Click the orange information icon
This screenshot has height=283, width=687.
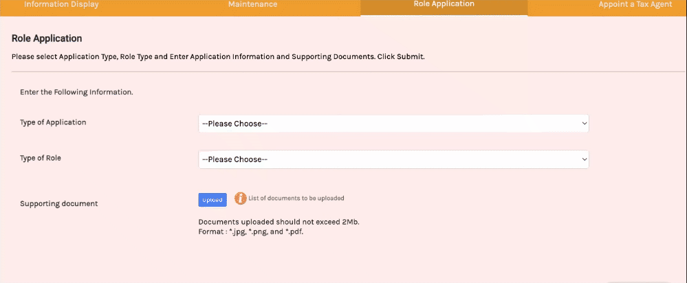tap(241, 198)
